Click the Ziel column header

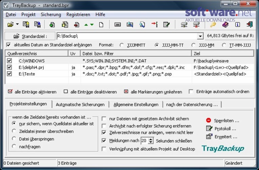(x=223, y=53)
